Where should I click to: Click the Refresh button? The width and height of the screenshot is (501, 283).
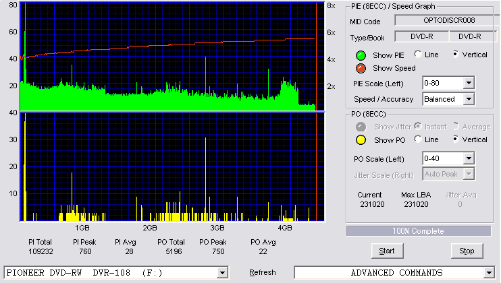coord(263,272)
